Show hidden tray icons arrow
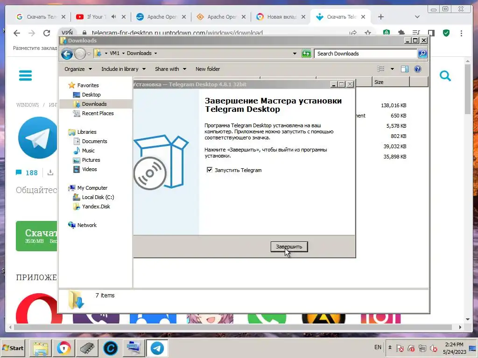Screen dimensions: 478x358 (390, 347)
